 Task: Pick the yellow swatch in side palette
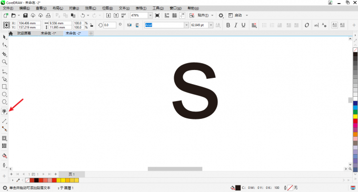[355, 117]
